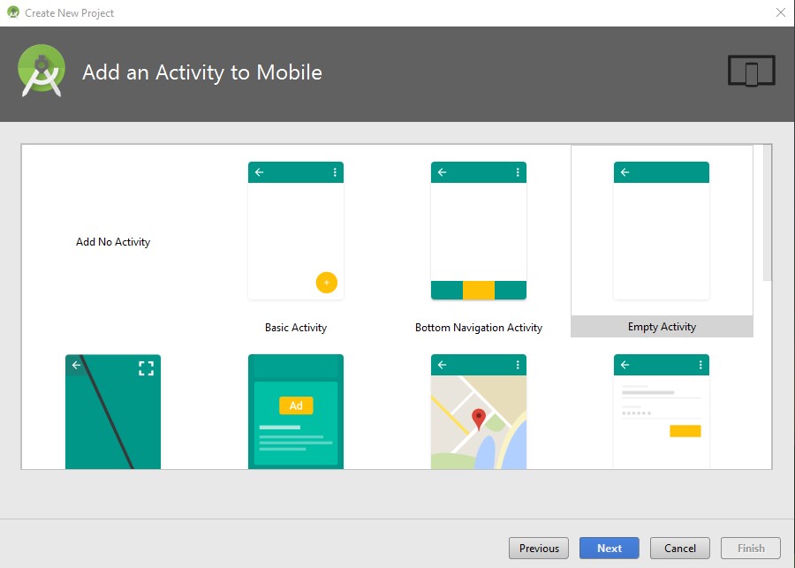The height and width of the screenshot is (568, 795).
Task: Click the yellow button in Login template
Action: point(685,431)
